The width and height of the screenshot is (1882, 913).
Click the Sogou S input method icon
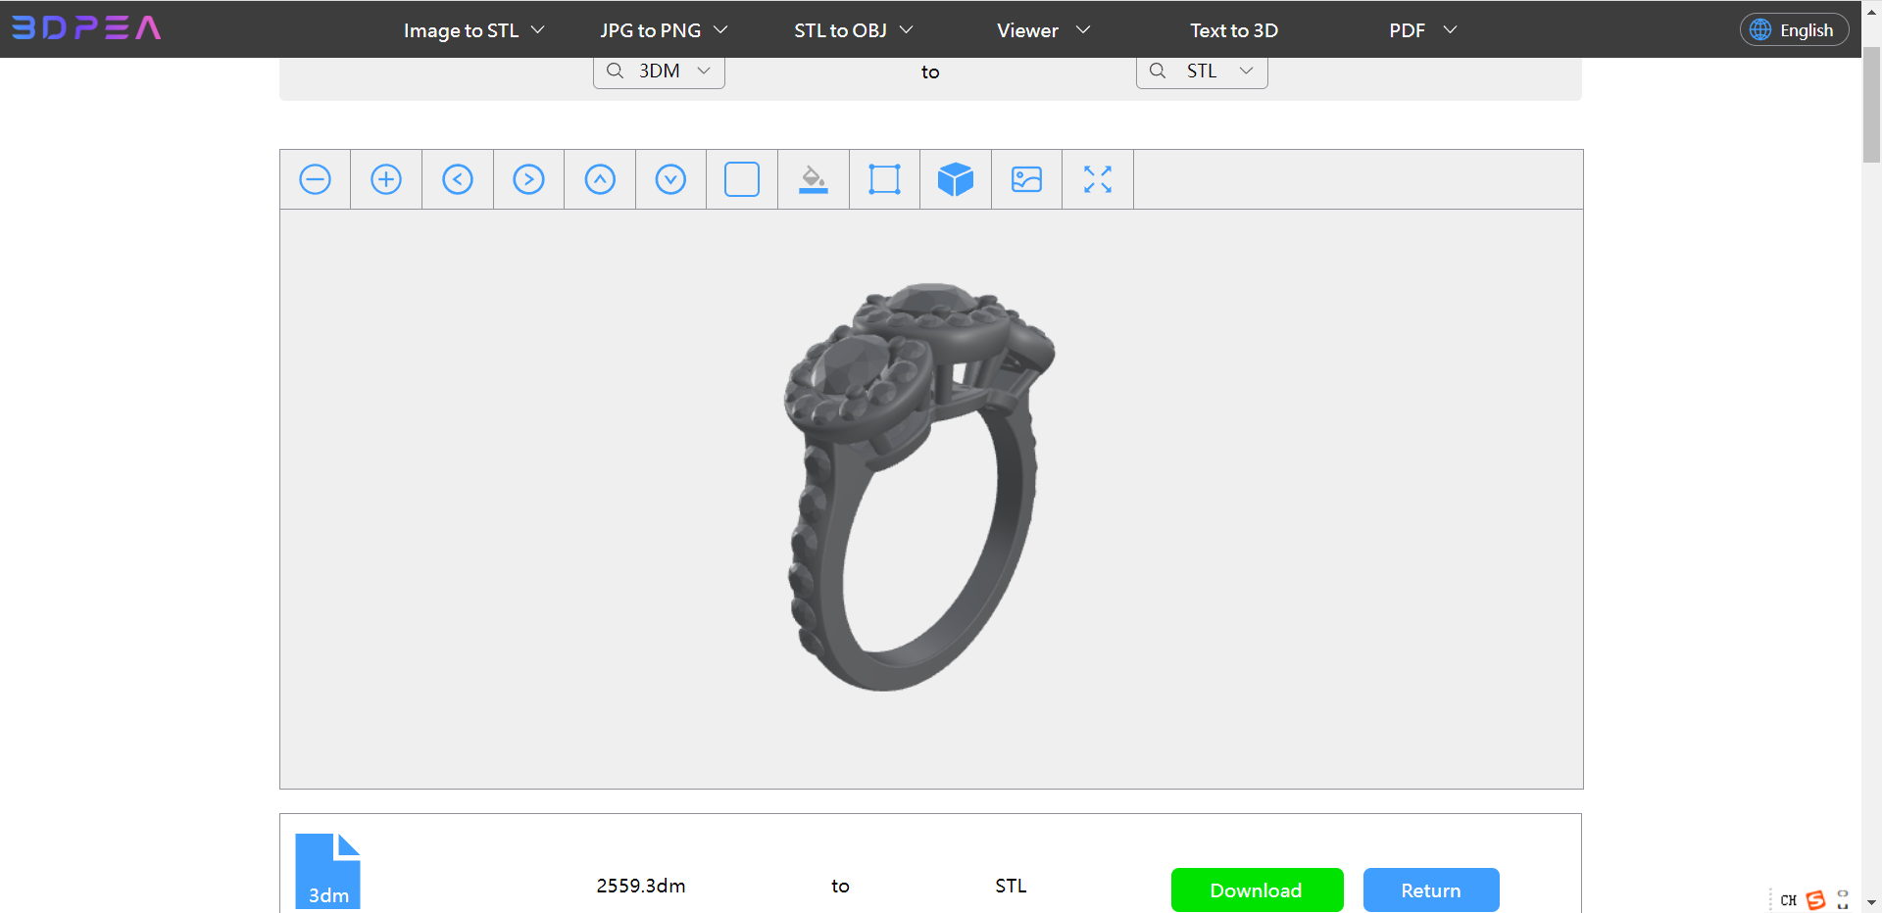pos(1816,900)
